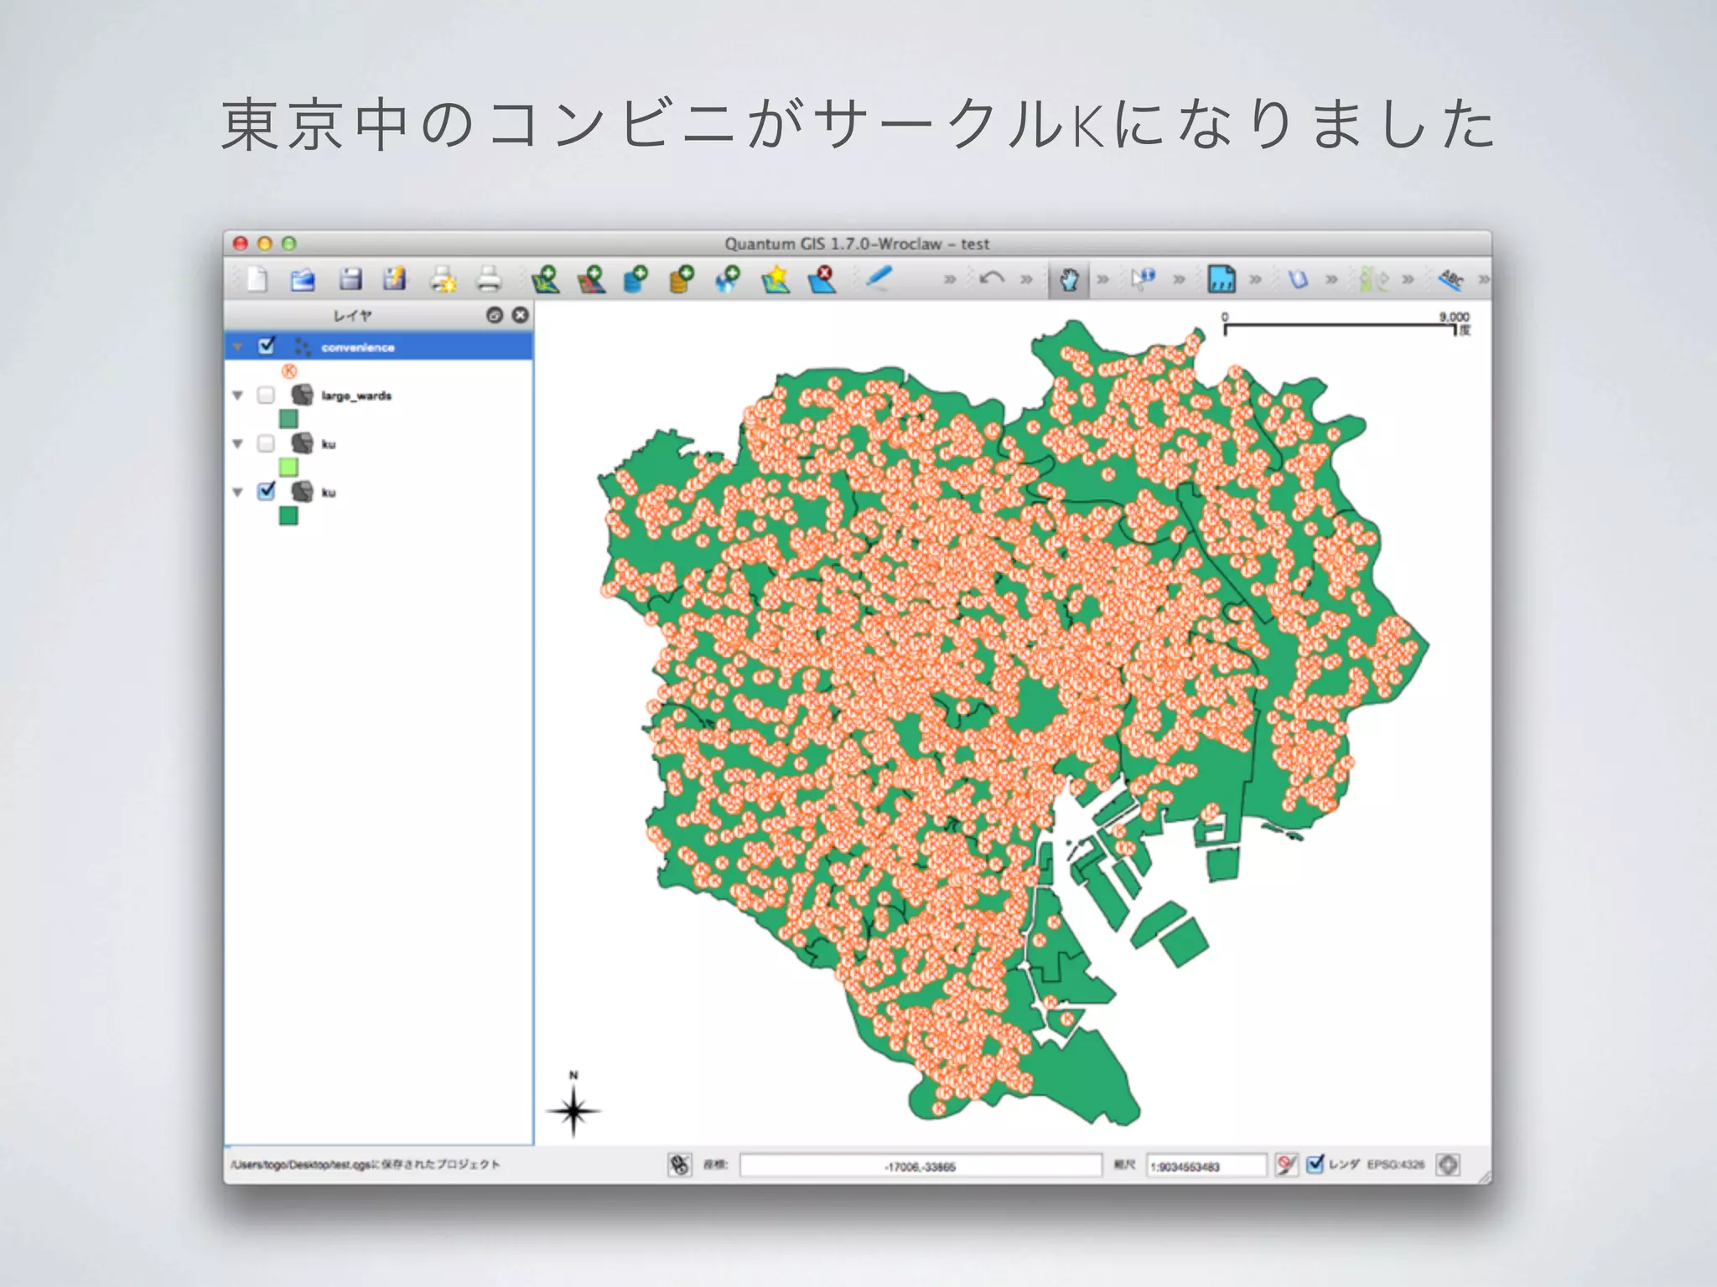Viewport: 1717px width, 1287px height.
Task: Collapse the unchecked ku layer disclosure triangle
Action: (238, 444)
